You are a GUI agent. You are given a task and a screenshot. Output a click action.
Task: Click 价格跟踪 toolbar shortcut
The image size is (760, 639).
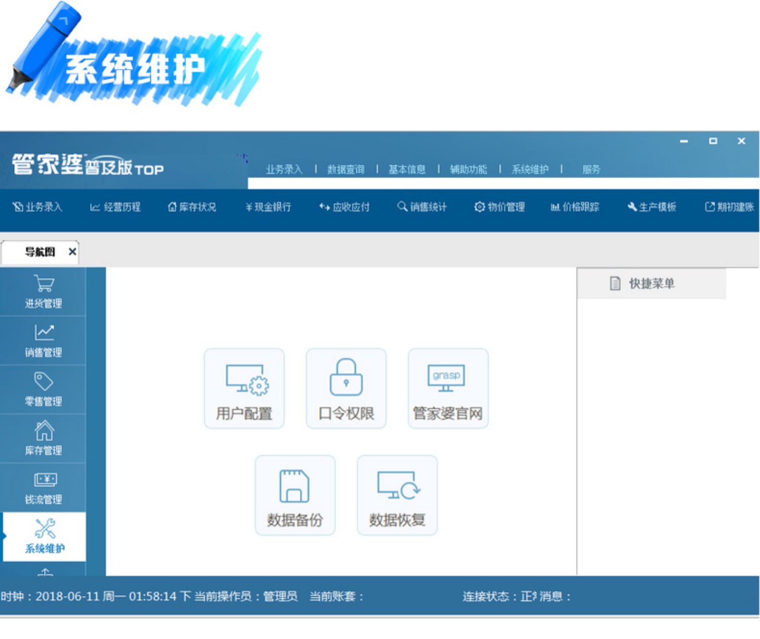575,207
